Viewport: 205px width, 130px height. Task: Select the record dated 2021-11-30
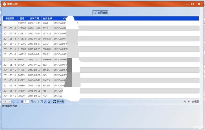(34, 28)
